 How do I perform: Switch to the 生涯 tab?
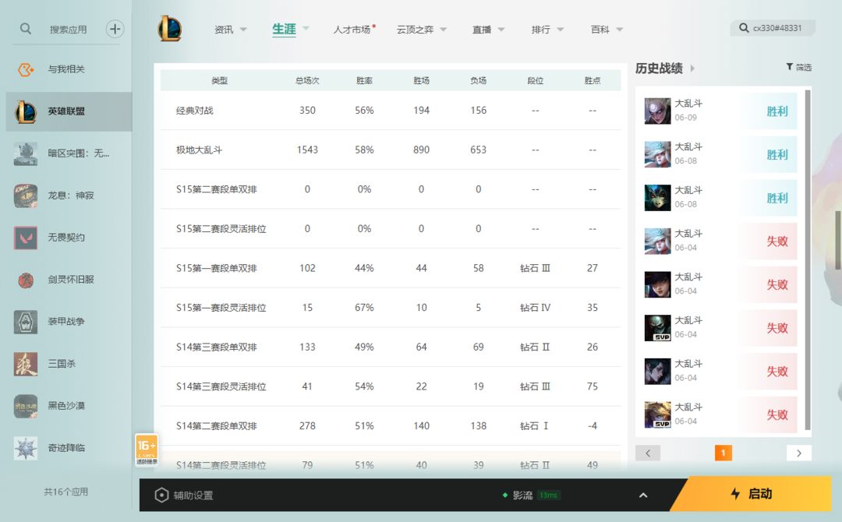(284, 30)
